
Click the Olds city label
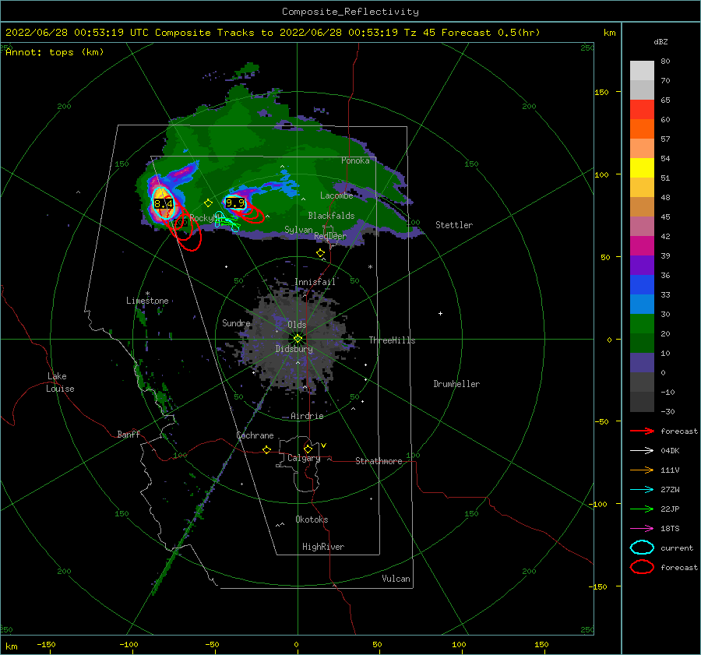click(x=297, y=325)
